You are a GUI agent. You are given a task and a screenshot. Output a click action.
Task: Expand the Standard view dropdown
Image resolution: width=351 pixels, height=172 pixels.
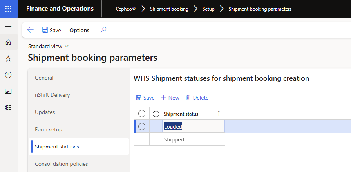coord(48,46)
